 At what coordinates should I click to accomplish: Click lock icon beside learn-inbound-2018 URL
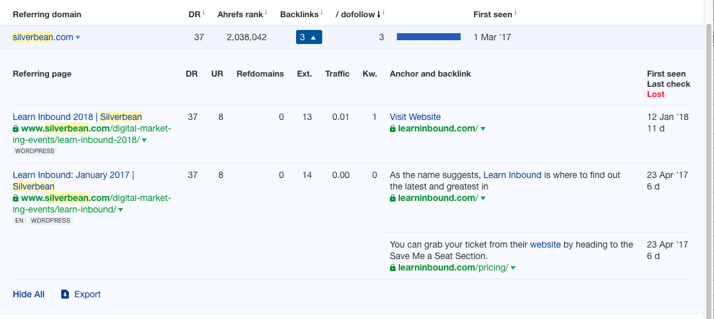pos(16,128)
